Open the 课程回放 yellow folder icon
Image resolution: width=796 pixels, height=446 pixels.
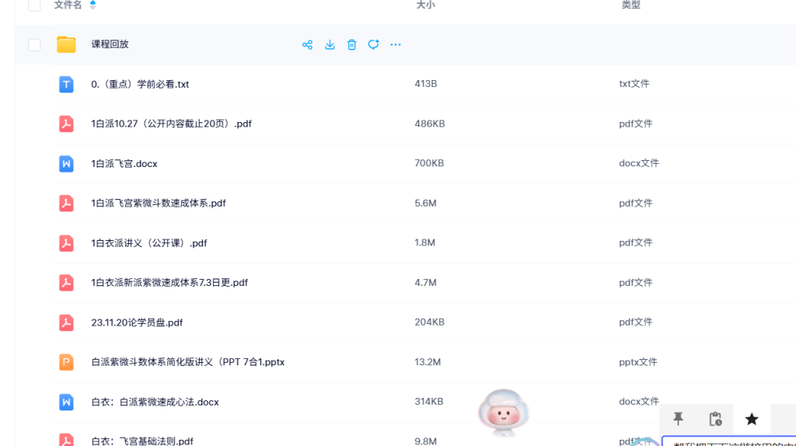(66, 44)
